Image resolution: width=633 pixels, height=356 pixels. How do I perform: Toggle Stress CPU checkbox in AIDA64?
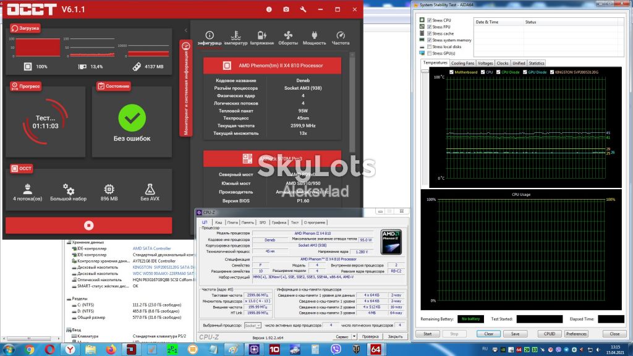(430, 20)
